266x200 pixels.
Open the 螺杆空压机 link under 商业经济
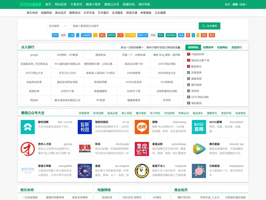click(x=184, y=197)
